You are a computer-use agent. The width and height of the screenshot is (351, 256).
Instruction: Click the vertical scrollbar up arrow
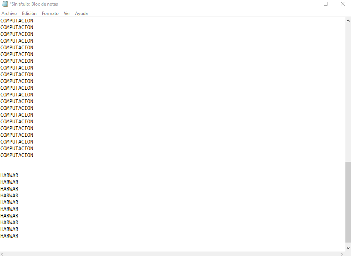point(348,21)
